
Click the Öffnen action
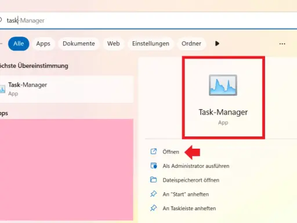pos(171,152)
